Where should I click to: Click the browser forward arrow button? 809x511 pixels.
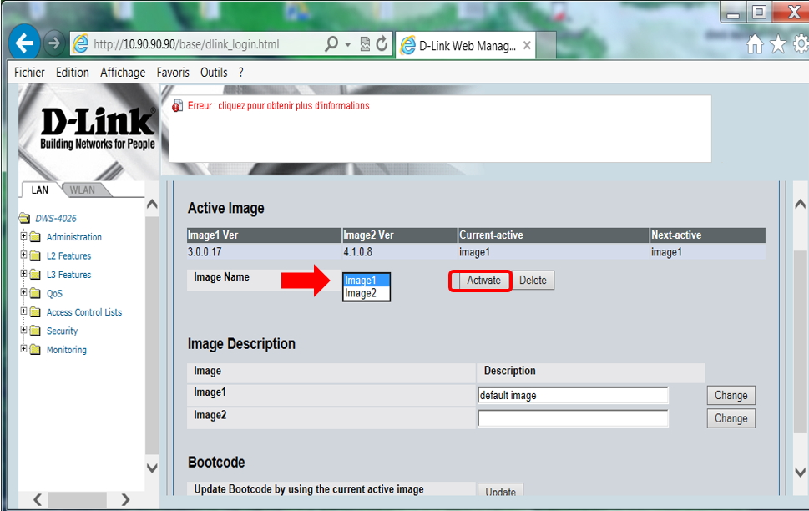point(53,43)
